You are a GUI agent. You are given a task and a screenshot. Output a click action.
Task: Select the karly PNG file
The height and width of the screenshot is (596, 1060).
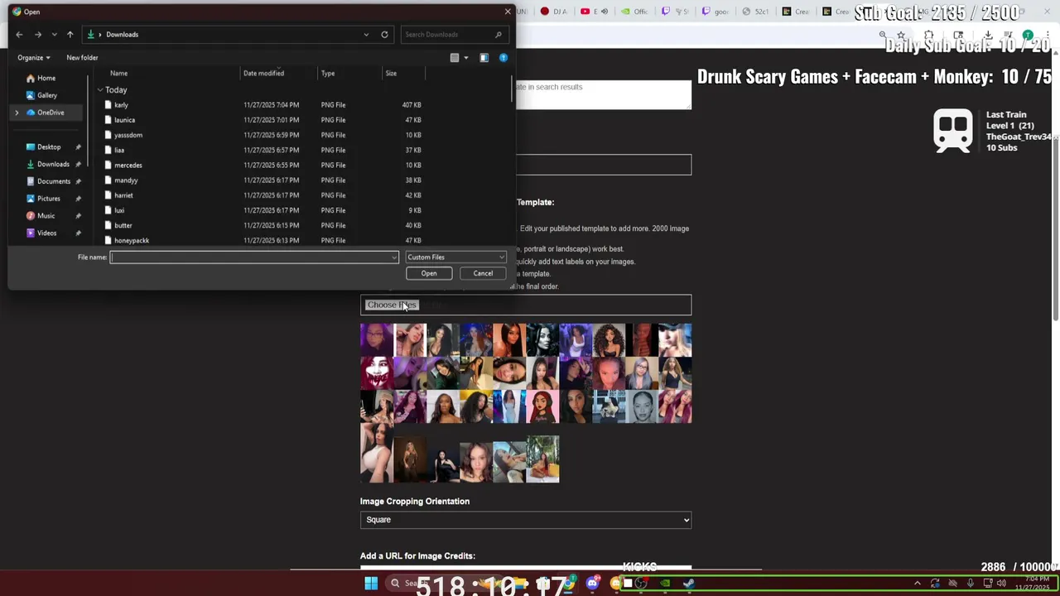point(263,105)
